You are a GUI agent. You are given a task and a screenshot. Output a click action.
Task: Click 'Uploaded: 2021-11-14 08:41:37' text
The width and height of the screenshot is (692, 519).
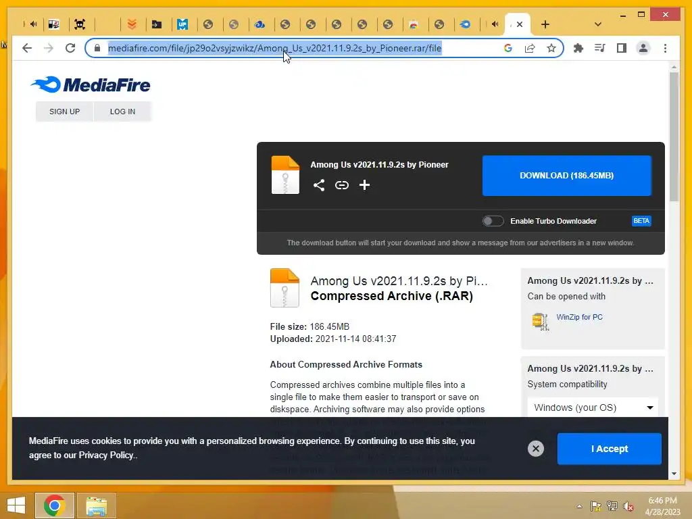tap(333, 339)
